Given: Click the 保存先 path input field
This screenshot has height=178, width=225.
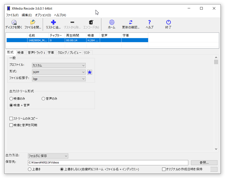Looking at the screenshot, I should pos(108,163).
